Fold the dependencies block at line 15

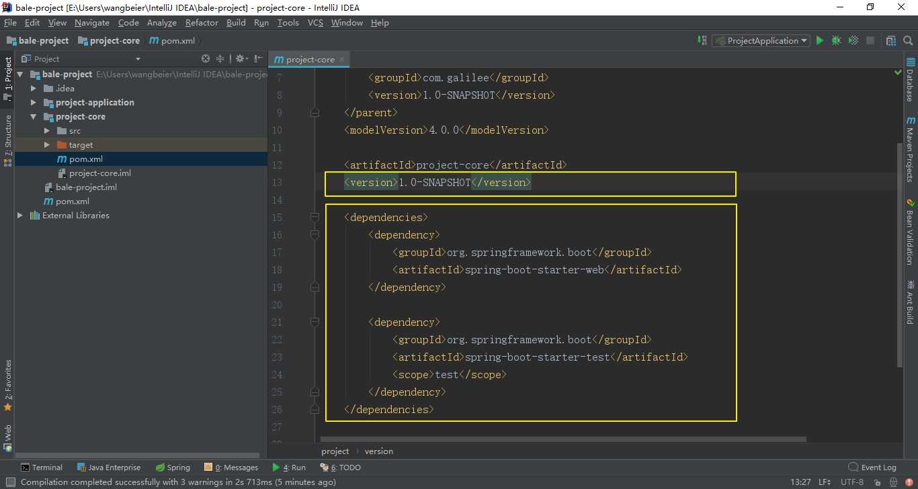click(x=315, y=218)
